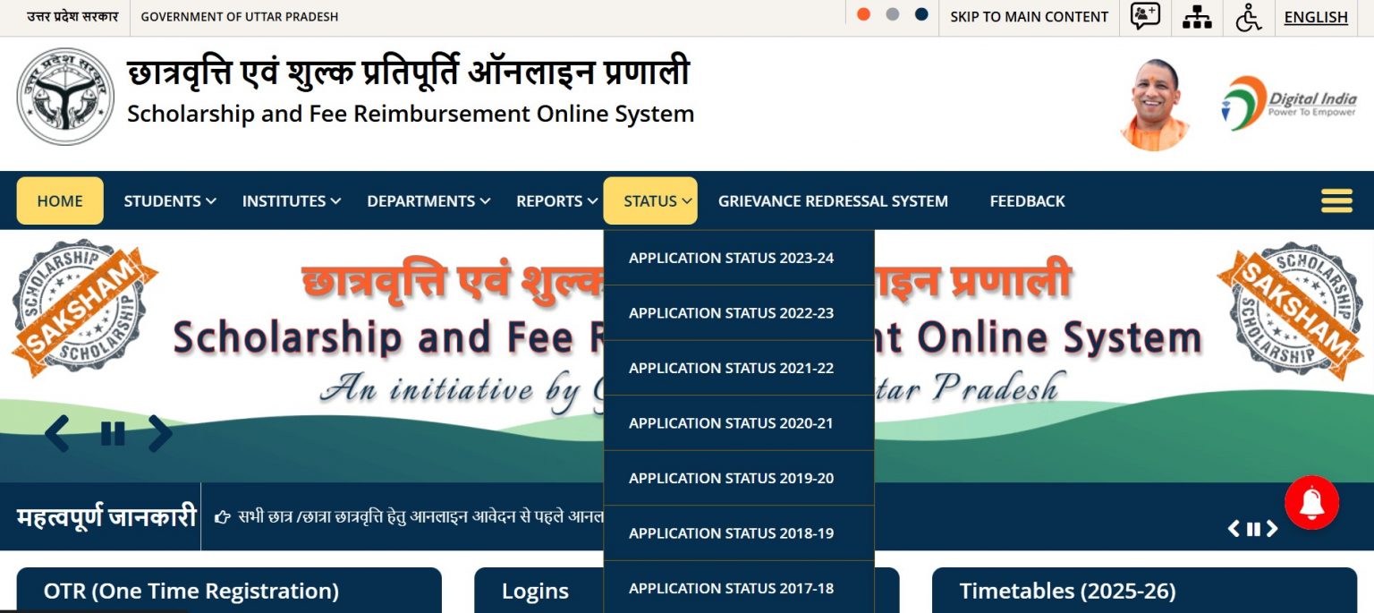
Task: Open the hamburger menu icon
Action: pyautogui.click(x=1336, y=200)
